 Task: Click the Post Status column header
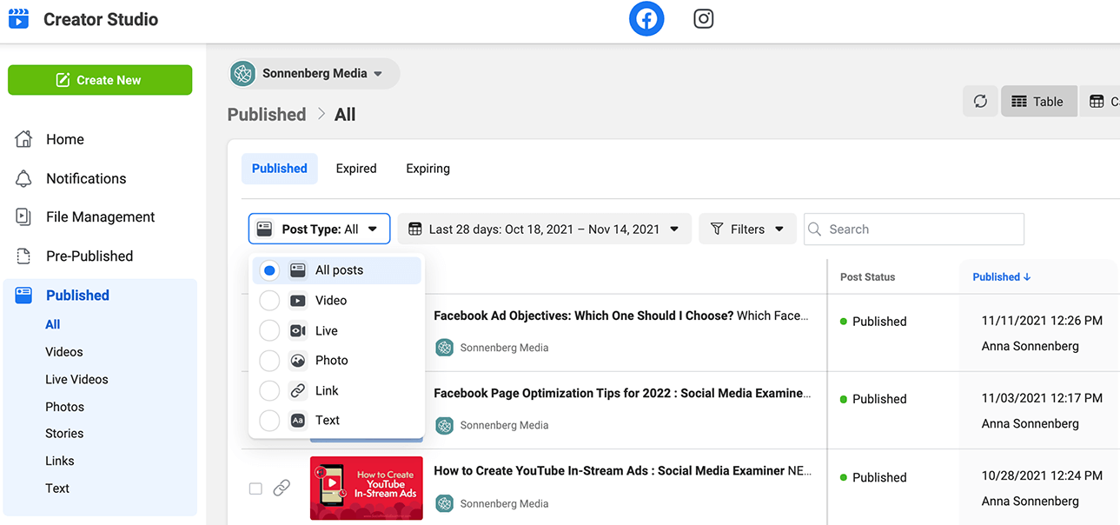(867, 277)
